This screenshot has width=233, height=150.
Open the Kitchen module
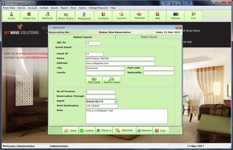coord(175,16)
